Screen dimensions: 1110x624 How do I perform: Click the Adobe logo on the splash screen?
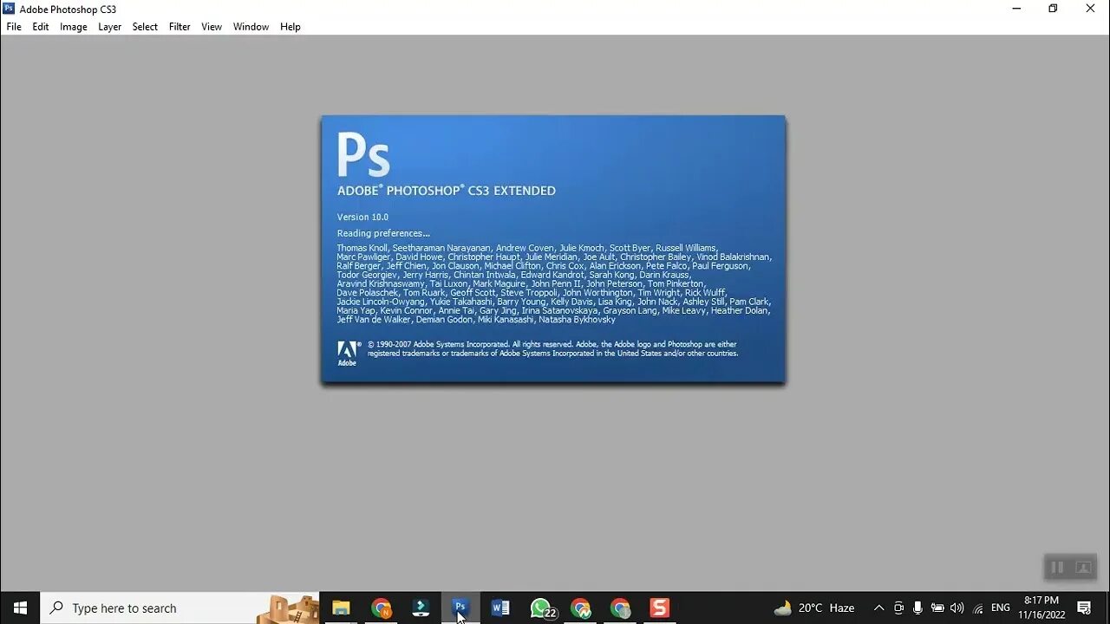[348, 354]
